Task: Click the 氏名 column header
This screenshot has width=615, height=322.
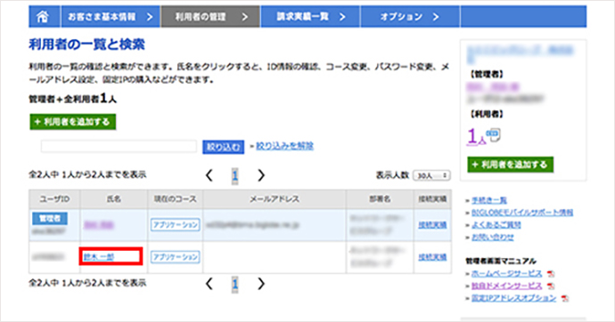Action: [114, 199]
